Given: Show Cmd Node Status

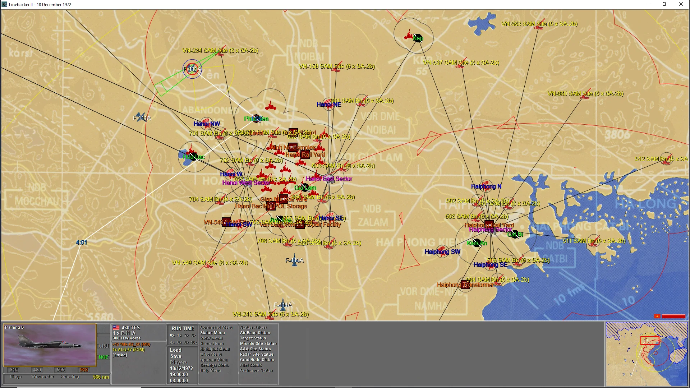Looking at the screenshot, I should (x=257, y=360).
